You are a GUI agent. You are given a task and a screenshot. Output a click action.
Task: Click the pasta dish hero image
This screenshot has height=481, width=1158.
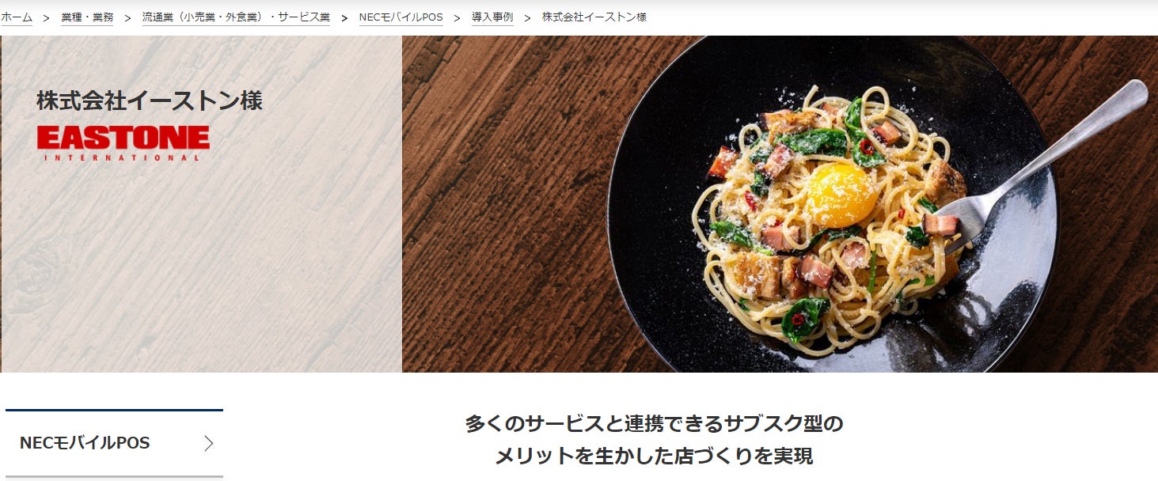(780, 204)
